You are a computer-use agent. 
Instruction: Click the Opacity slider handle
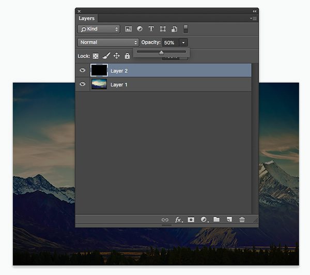(161, 52)
